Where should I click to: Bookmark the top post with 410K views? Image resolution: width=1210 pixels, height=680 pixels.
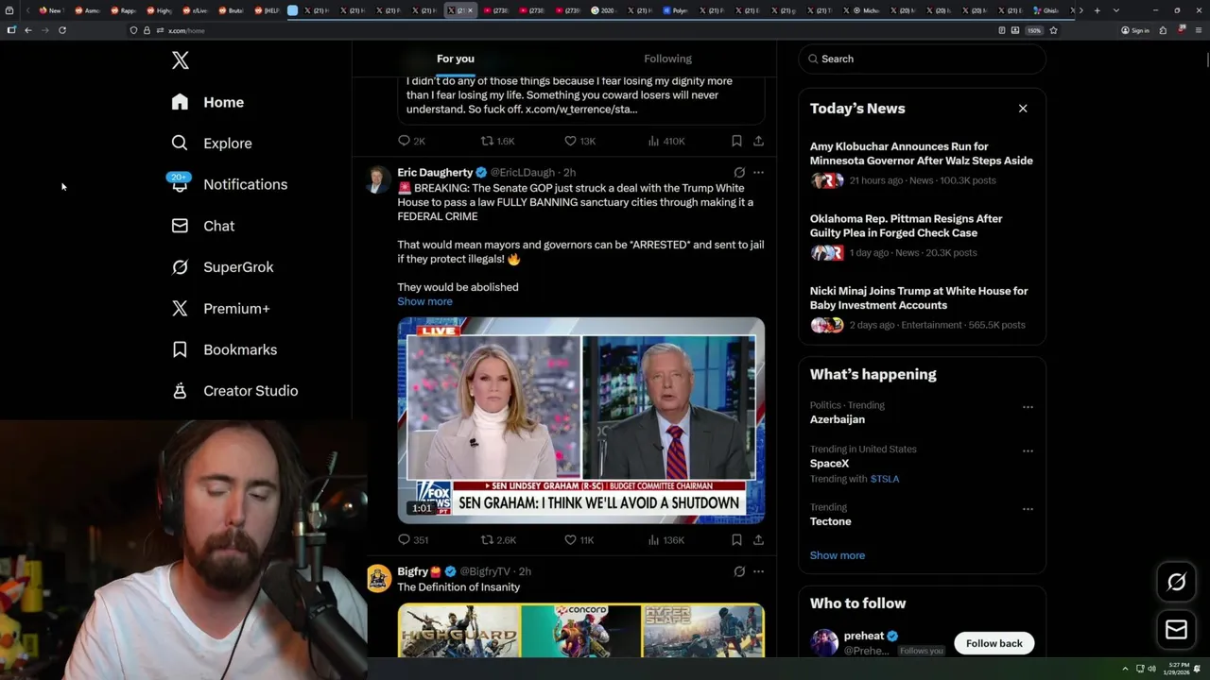736,141
